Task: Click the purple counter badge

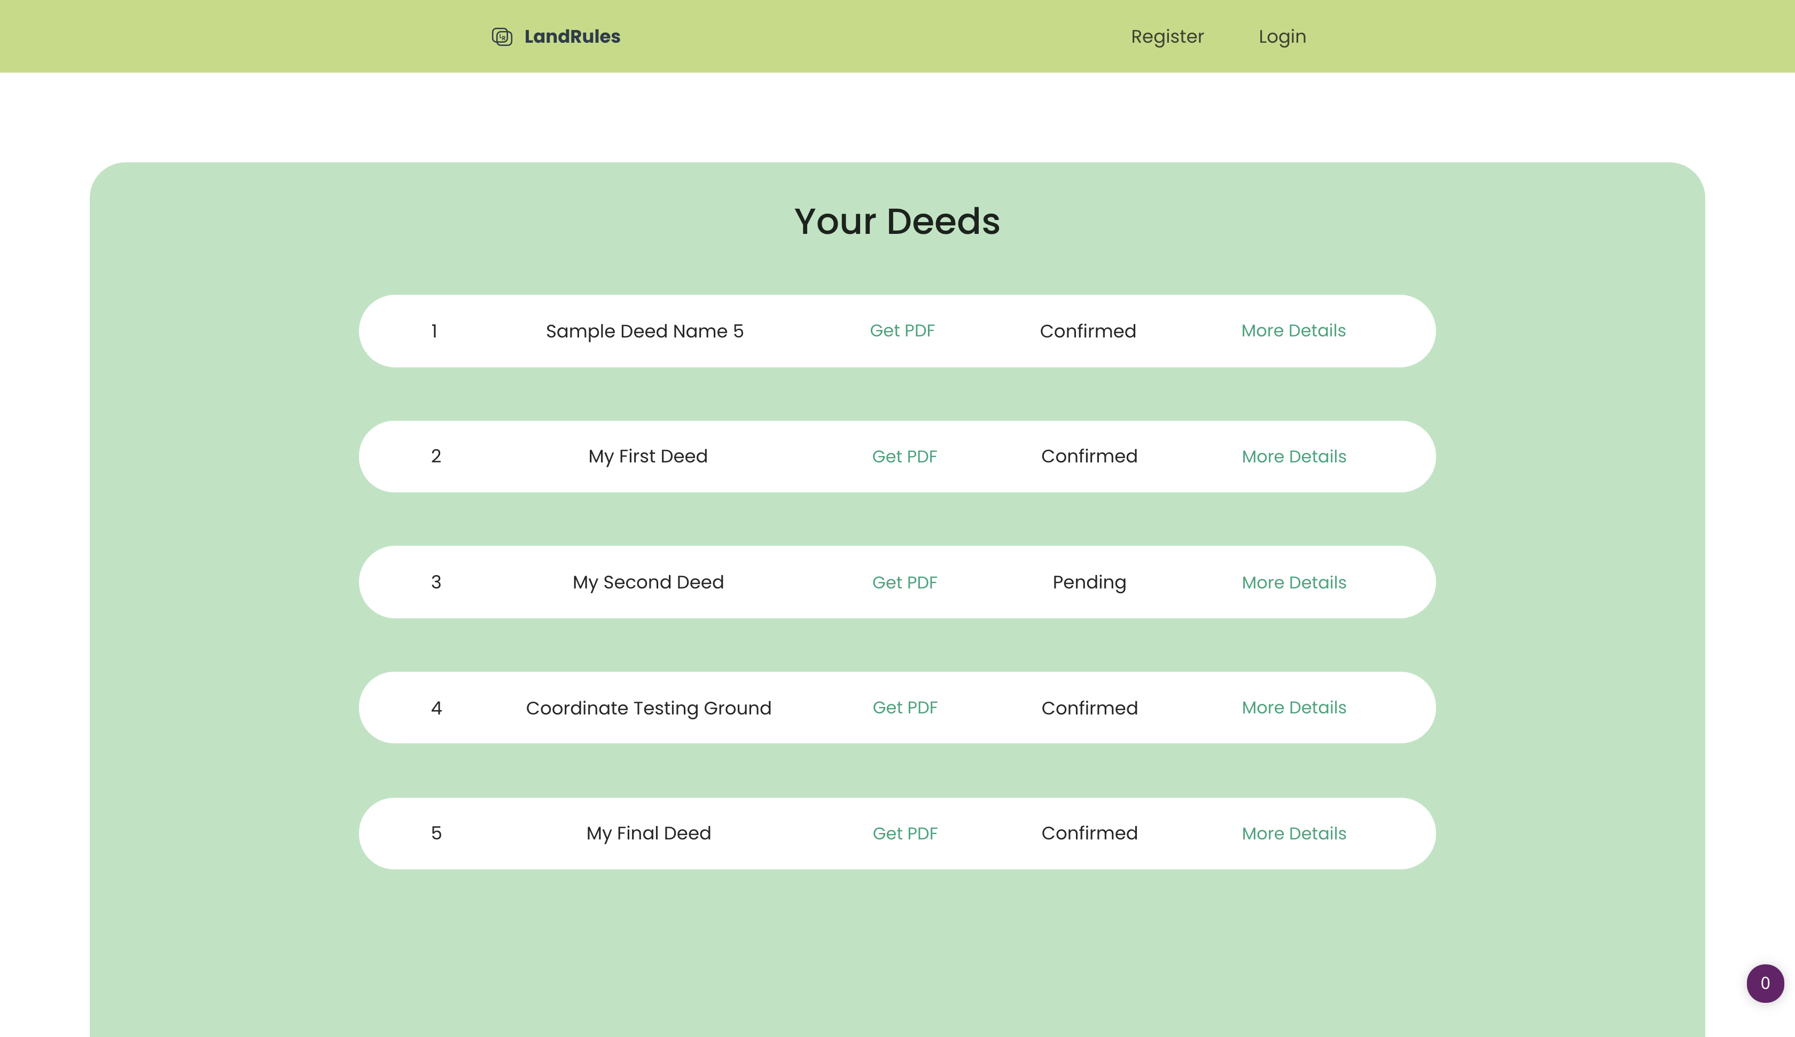Action: pos(1765,983)
